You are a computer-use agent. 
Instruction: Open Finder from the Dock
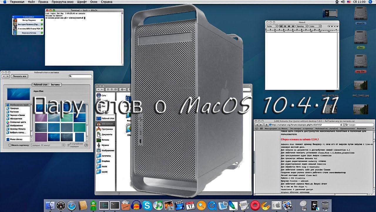click(x=50, y=205)
